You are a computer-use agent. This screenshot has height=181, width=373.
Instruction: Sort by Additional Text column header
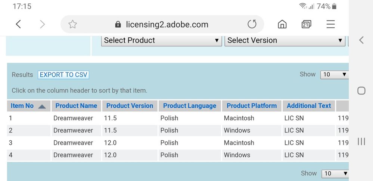[309, 106]
